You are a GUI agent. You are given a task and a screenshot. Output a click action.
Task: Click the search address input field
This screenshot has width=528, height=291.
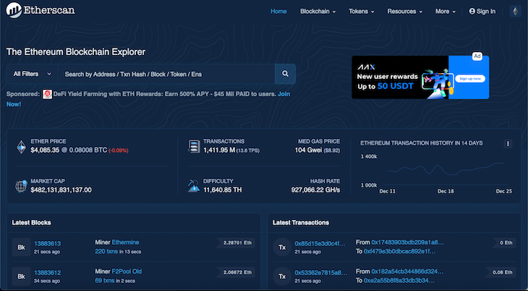coord(166,74)
